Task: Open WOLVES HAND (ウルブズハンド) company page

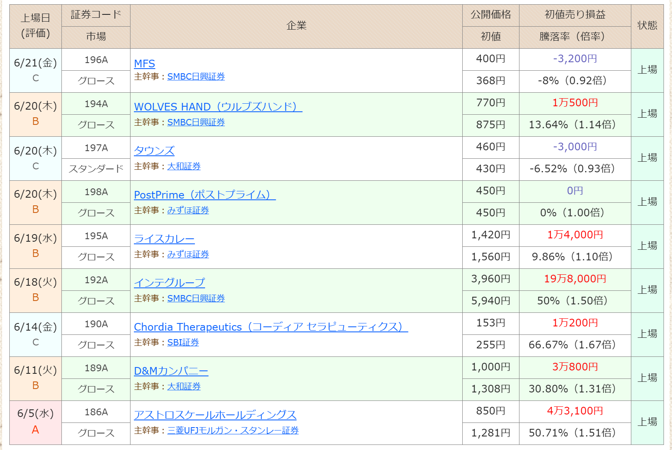Action: tap(218, 107)
